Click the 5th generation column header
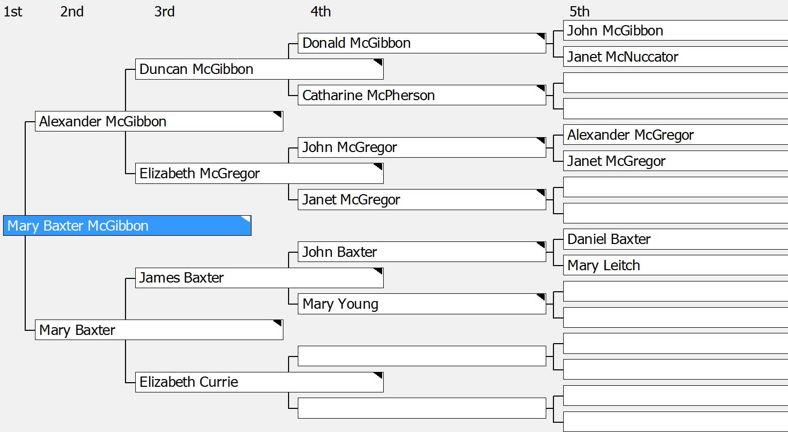Viewport: 788px width, 432px height. click(579, 11)
